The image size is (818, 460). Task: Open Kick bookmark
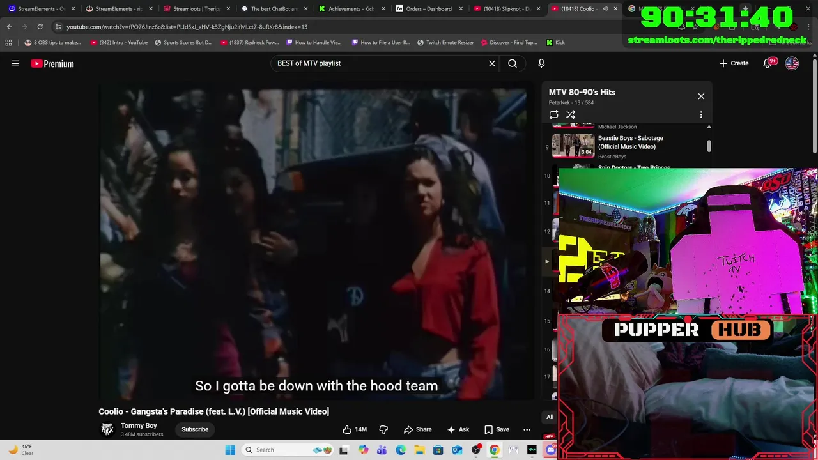pos(555,43)
